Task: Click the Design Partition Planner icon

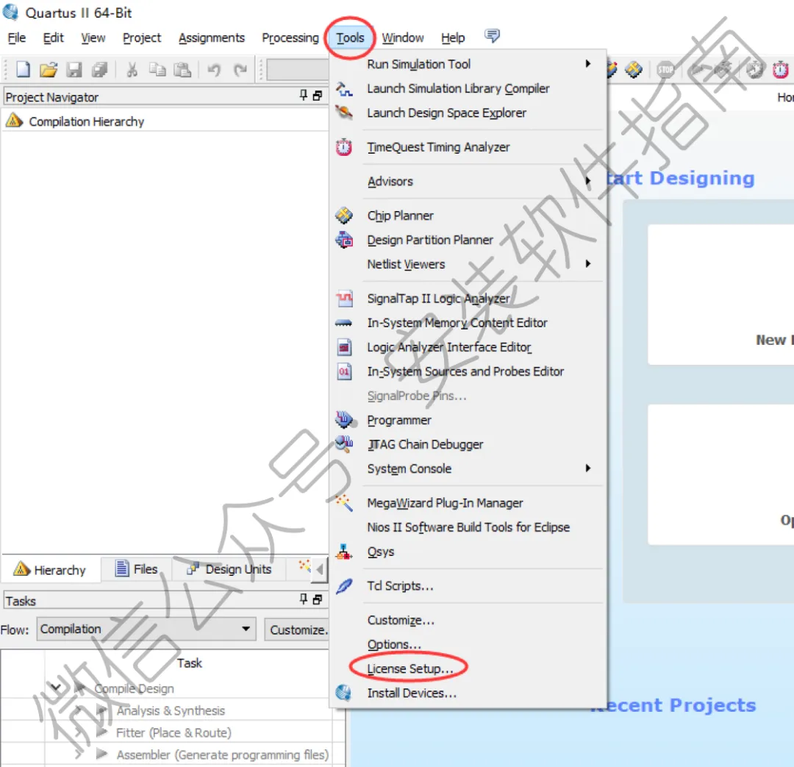Action: click(x=344, y=240)
